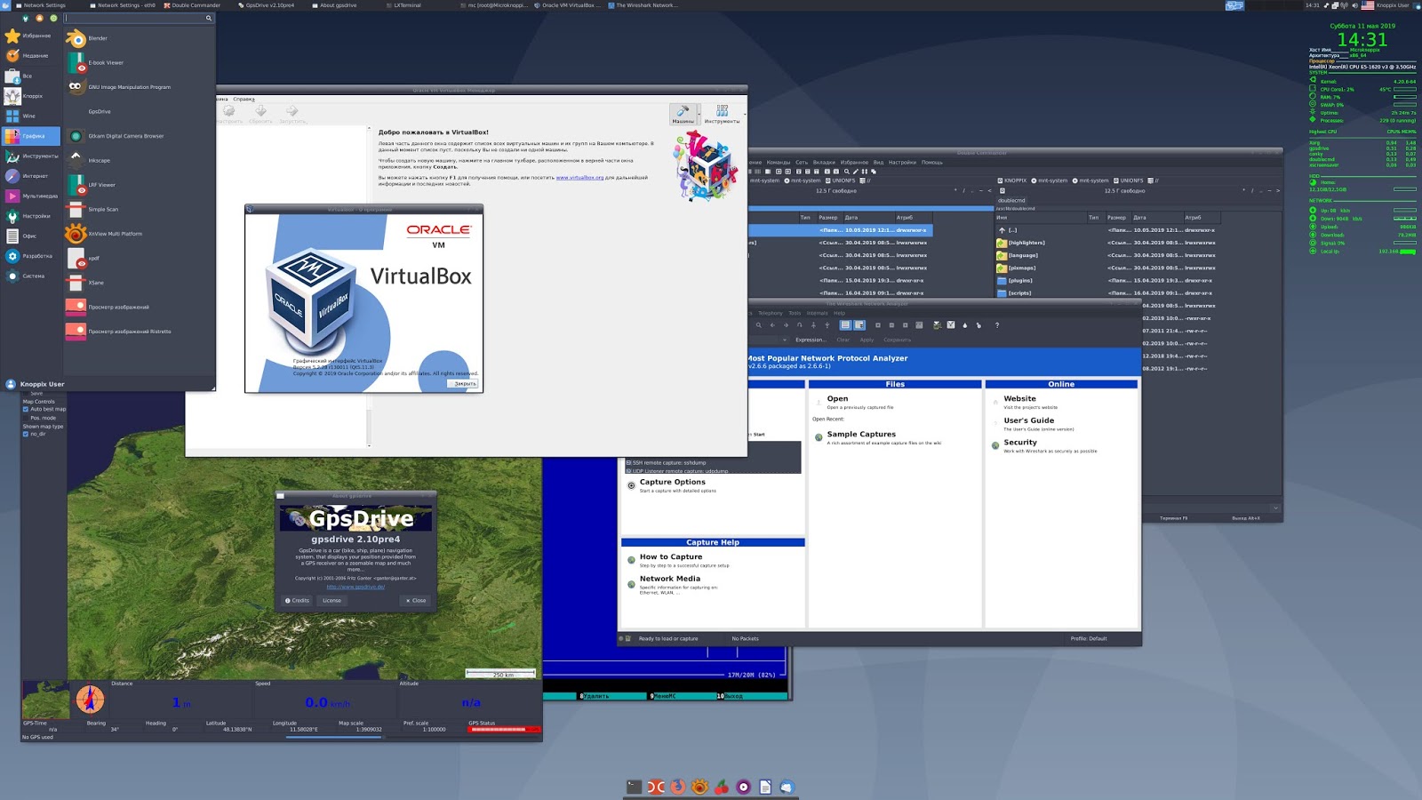Open the gpsdrive.de website link
This screenshot has width=1422, height=800.
click(355, 587)
